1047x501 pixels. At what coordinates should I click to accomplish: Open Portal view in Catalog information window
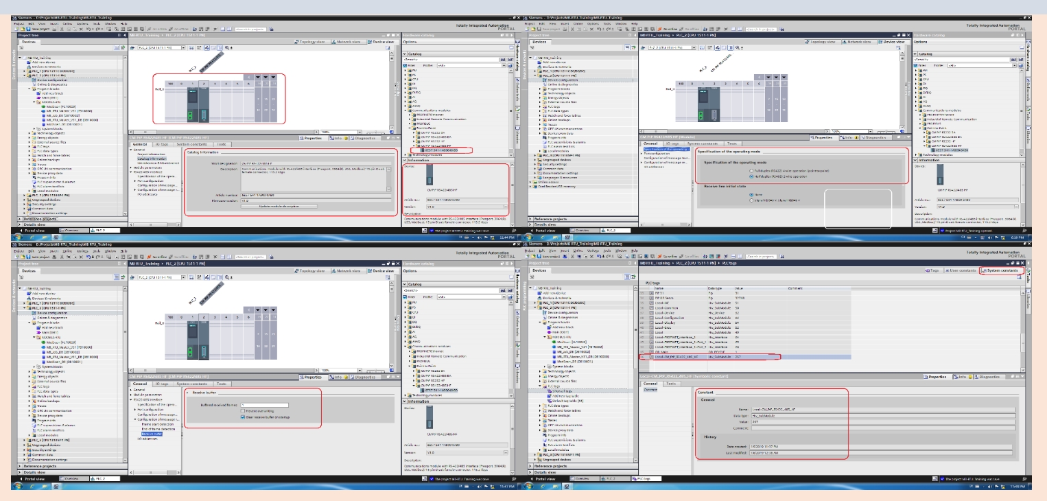[32, 230]
